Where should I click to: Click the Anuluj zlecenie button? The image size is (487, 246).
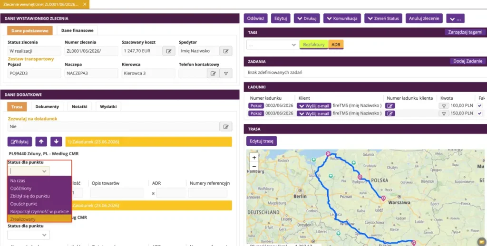(x=424, y=19)
